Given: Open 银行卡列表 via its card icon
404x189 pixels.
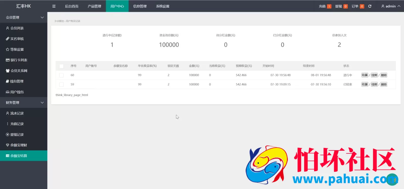Looking at the screenshot, I should [8, 60].
